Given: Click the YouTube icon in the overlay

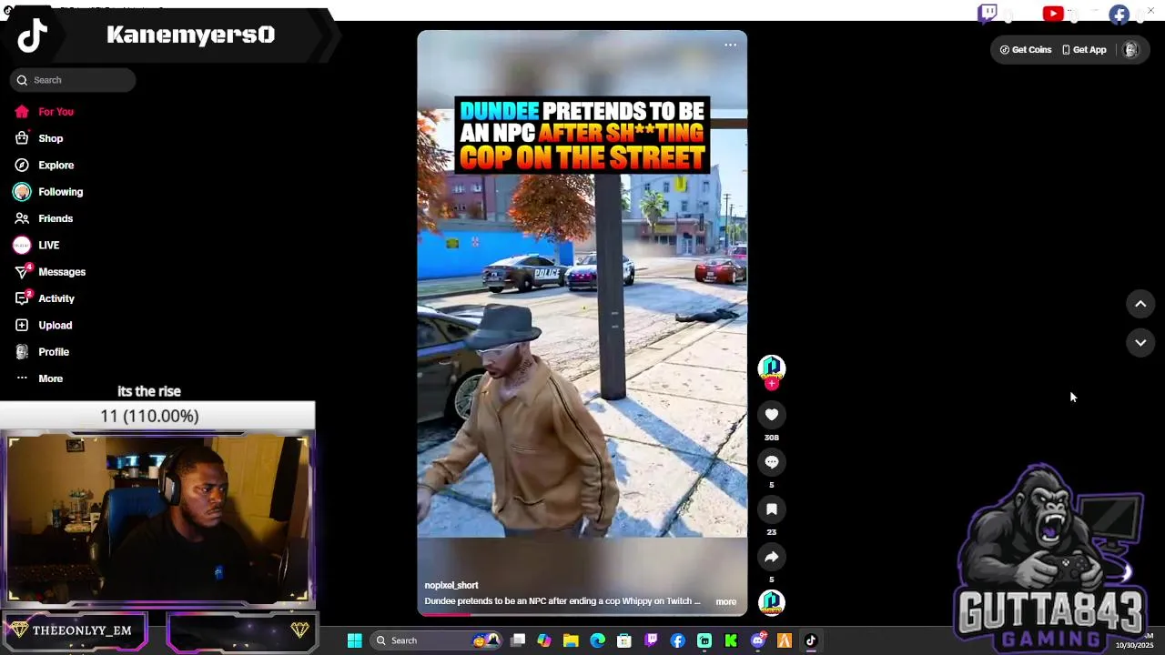Looking at the screenshot, I should [x=1053, y=14].
